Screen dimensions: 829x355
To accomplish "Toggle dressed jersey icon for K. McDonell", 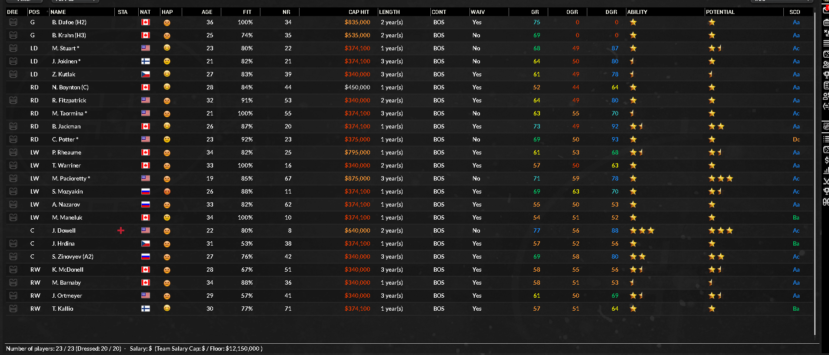I will tap(13, 270).
